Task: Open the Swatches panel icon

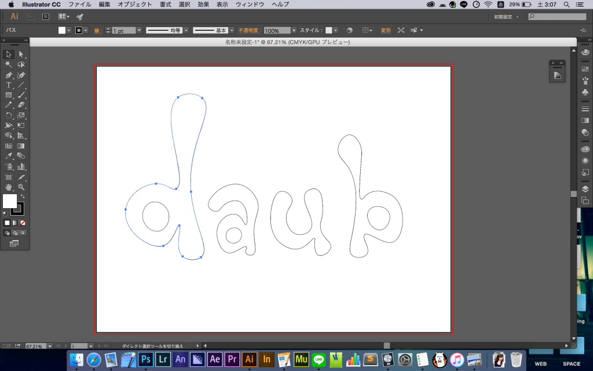Action: pyautogui.click(x=585, y=69)
